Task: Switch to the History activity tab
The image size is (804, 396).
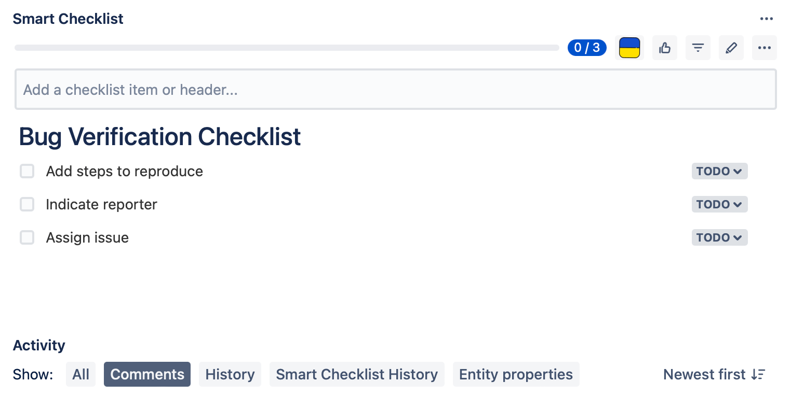Action: coord(230,374)
